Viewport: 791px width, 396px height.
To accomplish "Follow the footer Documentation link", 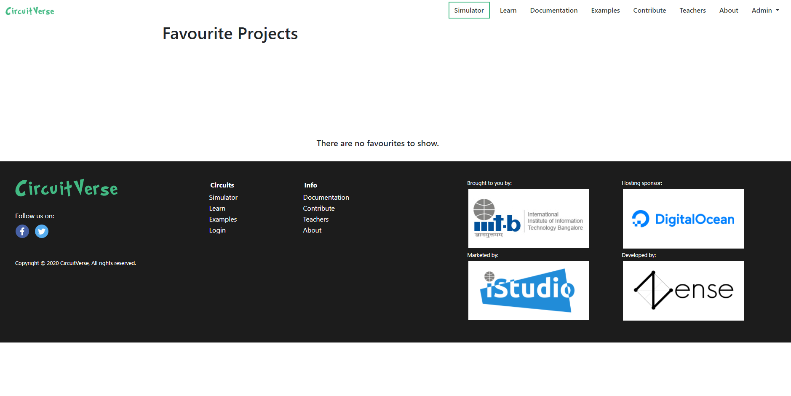I will click(x=326, y=198).
